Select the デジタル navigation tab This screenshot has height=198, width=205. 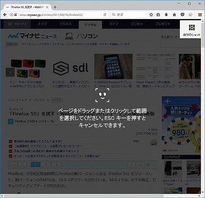click(x=90, y=25)
